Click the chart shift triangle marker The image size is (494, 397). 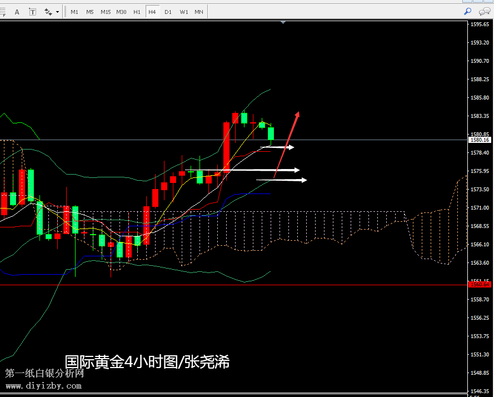click(x=284, y=23)
